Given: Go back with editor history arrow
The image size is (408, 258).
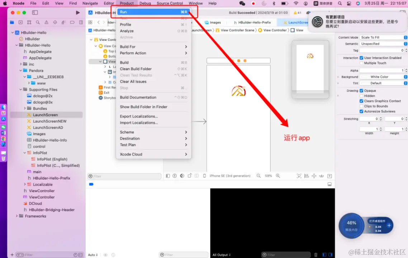Looking at the screenshot, I should 98,22.
